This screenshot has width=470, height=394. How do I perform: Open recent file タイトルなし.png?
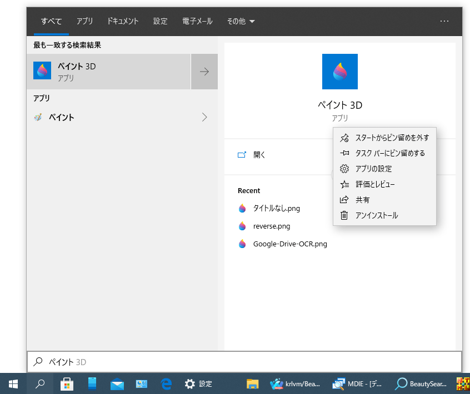point(276,209)
